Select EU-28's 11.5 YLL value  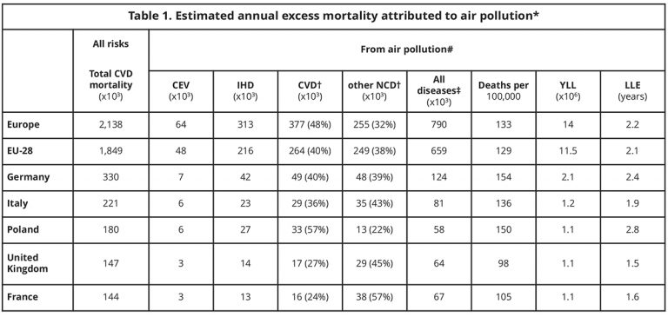click(x=568, y=151)
